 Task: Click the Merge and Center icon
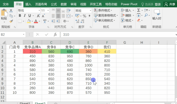[69, 16]
